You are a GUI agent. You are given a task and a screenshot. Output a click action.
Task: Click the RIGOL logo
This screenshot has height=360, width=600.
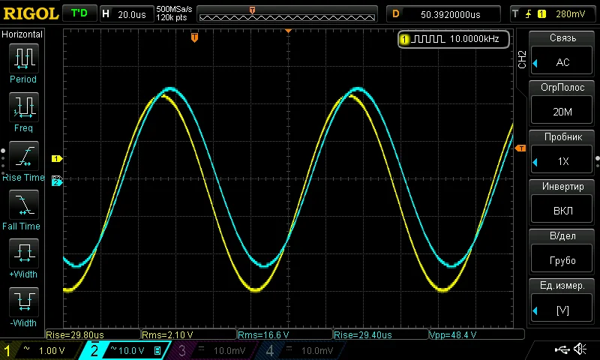coord(31,13)
